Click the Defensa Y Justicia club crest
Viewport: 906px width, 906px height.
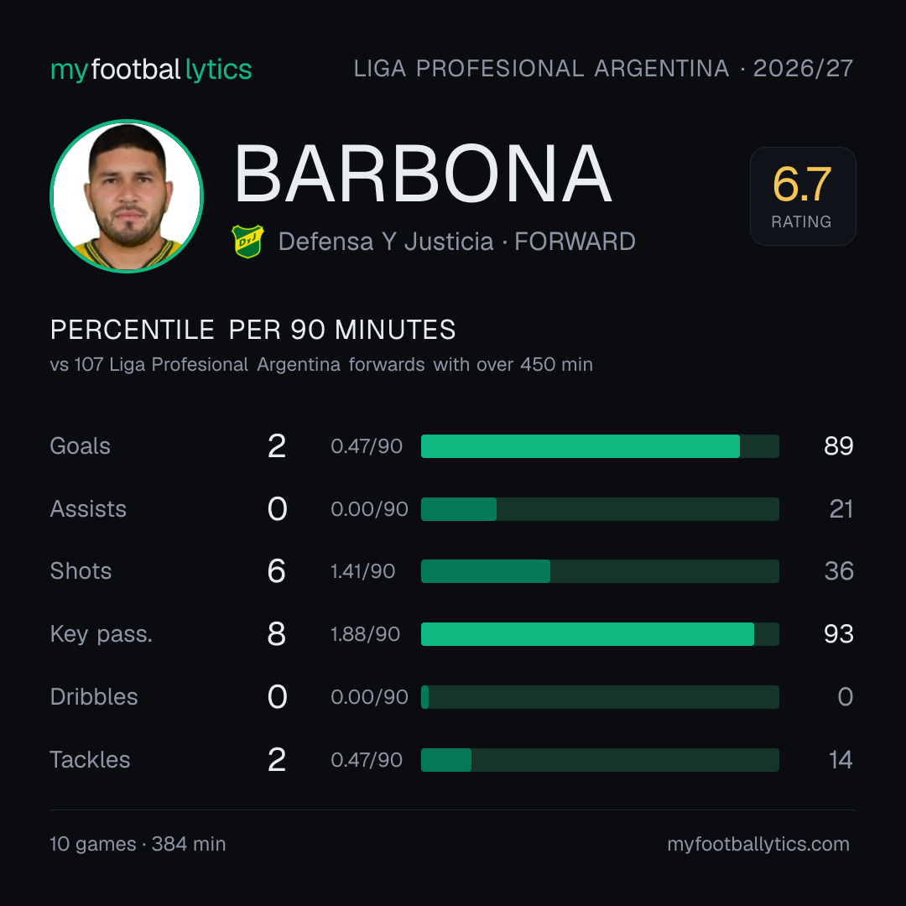[247, 242]
